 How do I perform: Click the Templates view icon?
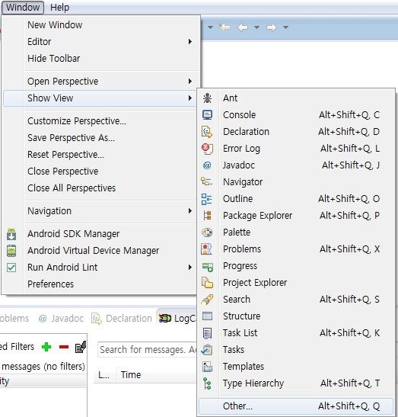[207, 367]
